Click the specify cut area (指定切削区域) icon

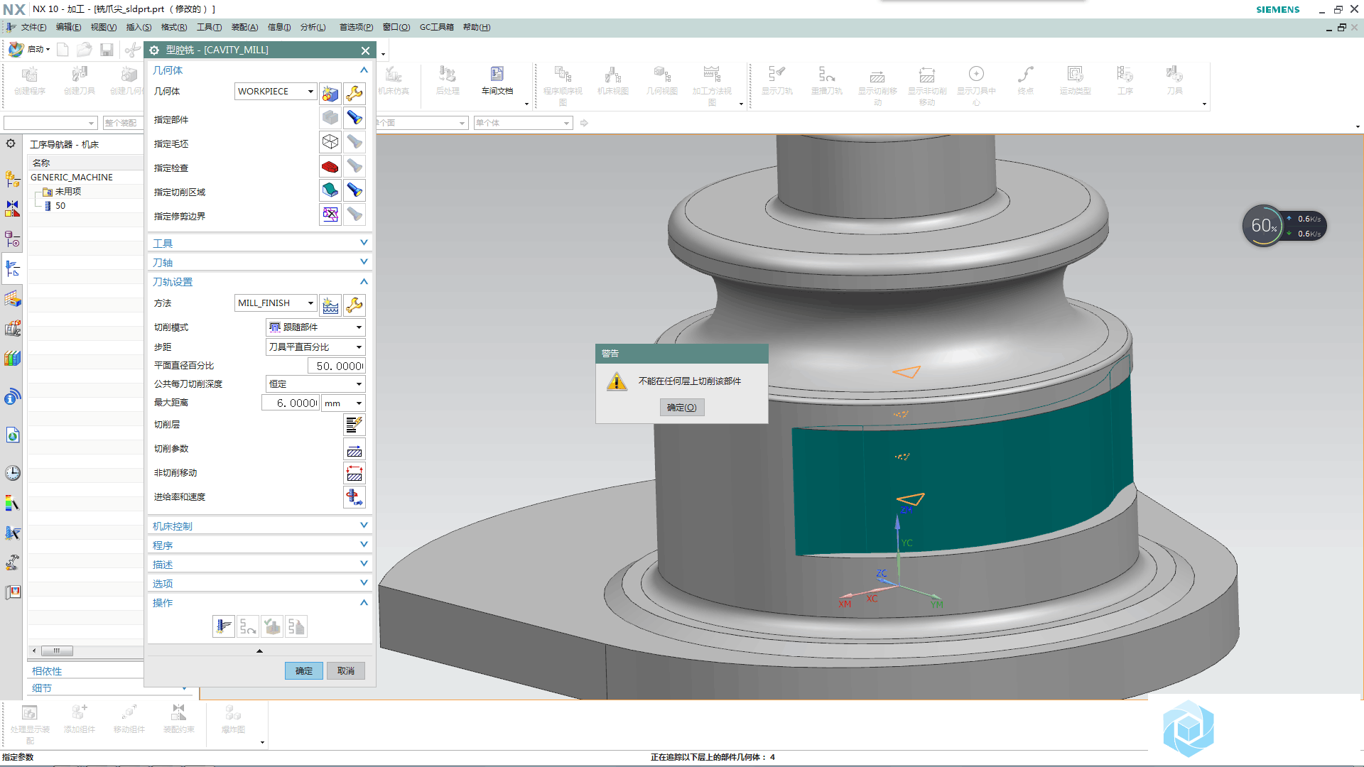(330, 190)
